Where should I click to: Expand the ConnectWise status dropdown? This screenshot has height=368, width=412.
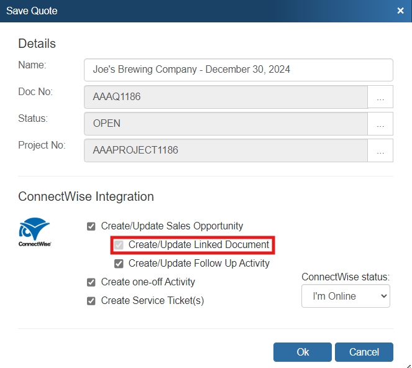pos(346,296)
